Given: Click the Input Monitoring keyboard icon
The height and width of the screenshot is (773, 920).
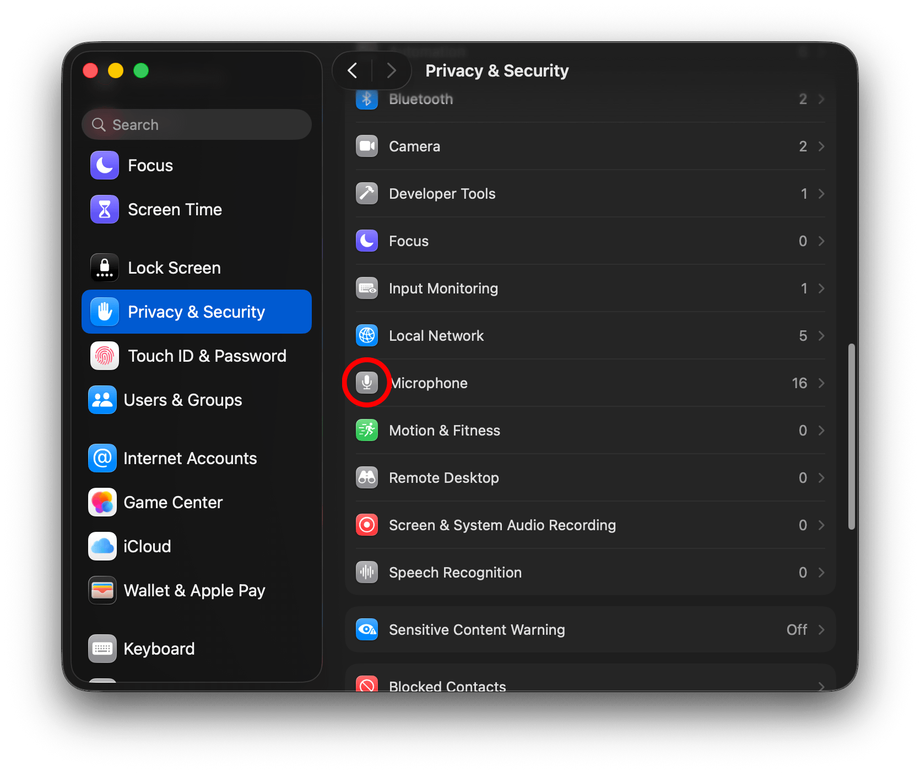Looking at the screenshot, I should [x=367, y=288].
